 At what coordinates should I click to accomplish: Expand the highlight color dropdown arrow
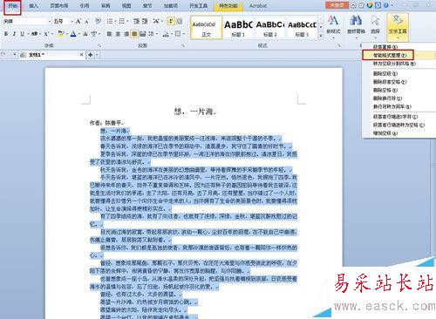(66, 34)
